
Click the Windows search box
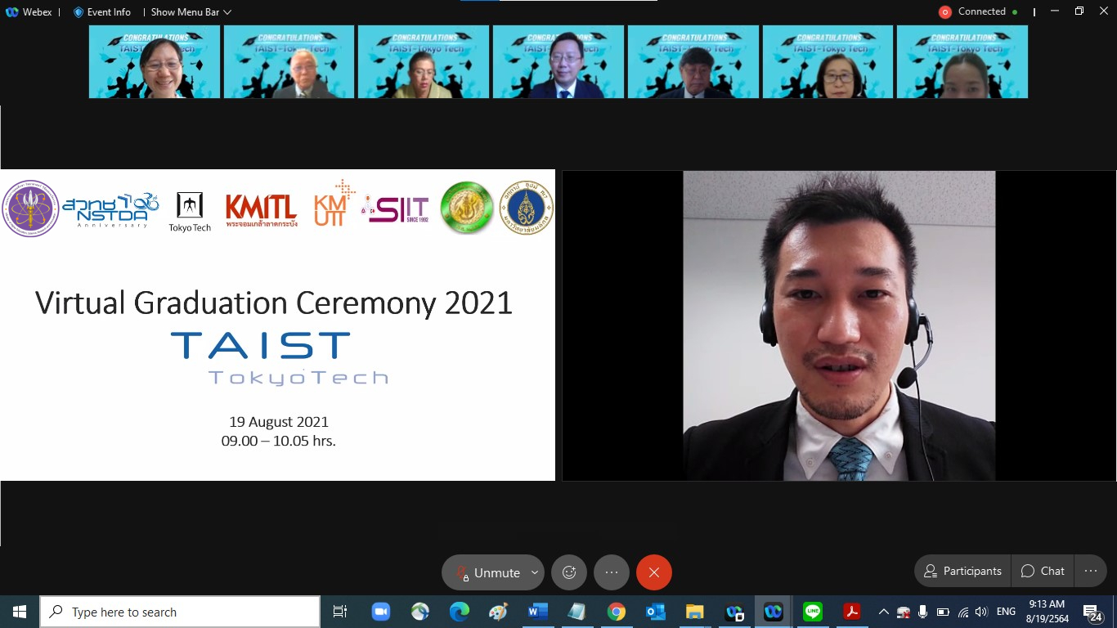pyautogui.click(x=180, y=612)
